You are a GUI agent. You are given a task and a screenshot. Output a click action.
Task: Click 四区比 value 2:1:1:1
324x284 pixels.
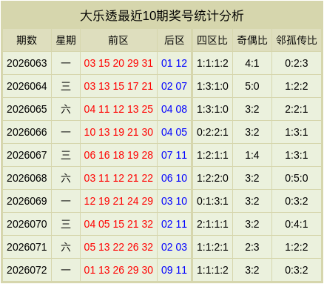212,224
